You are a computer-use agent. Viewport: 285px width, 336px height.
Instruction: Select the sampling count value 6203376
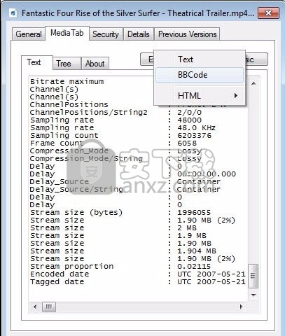coord(194,136)
